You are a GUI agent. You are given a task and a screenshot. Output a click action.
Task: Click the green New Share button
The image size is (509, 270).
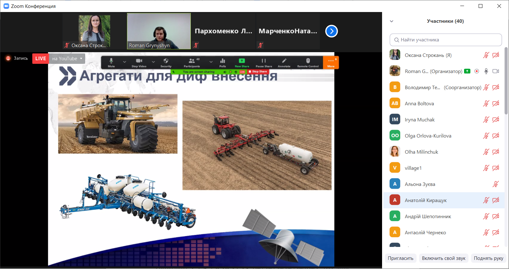click(242, 62)
